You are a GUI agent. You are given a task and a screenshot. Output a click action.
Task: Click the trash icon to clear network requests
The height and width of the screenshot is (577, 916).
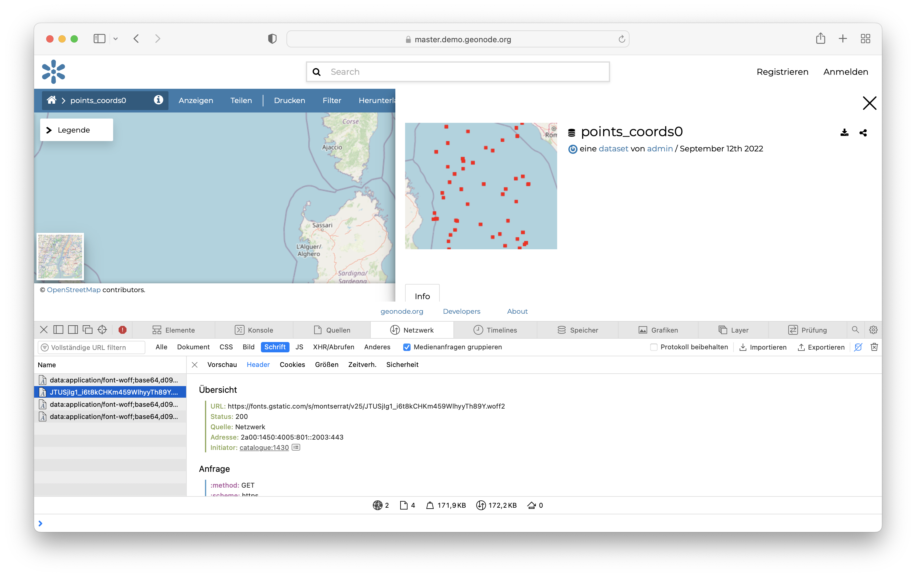[x=874, y=347]
